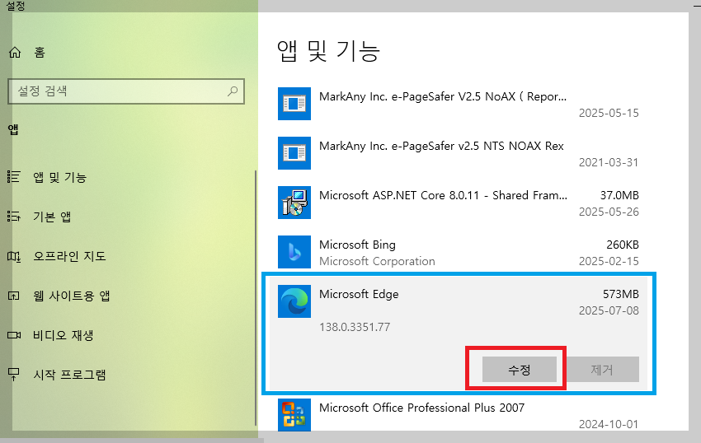Click the 앱 및 기능 list icon in the sidebar

pos(14,177)
